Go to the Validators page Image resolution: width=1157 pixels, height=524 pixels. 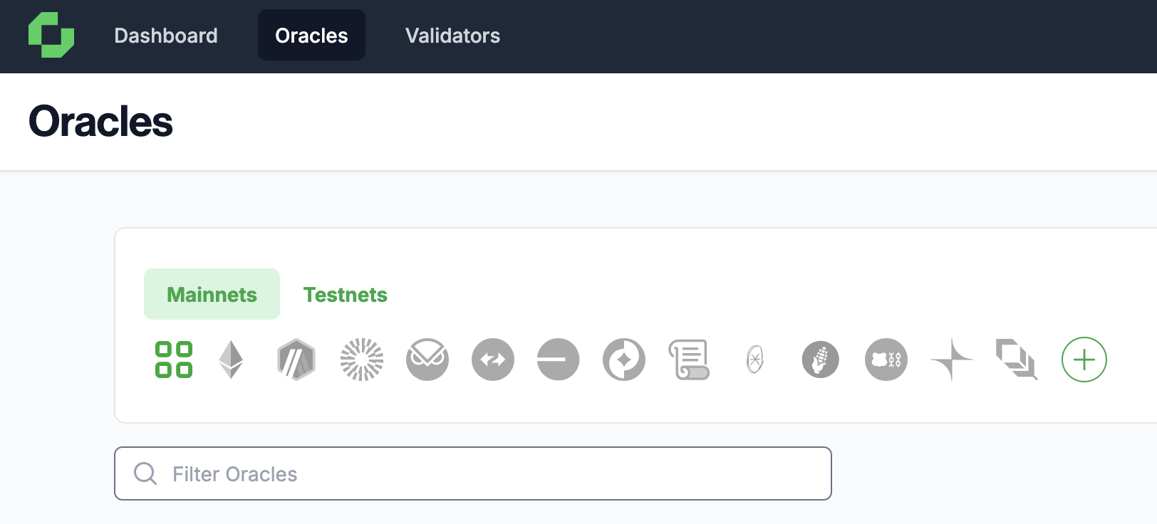452,36
